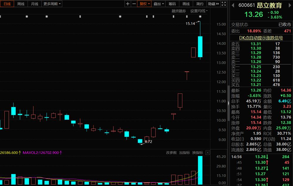Click 加指标 to add an indicator
The height and width of the screenshot is (186, 293).
pyautogui.click(x=184, y=153)
